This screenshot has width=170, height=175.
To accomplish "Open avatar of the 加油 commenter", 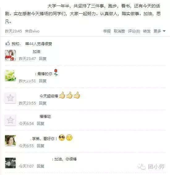I will click(10, 55).
